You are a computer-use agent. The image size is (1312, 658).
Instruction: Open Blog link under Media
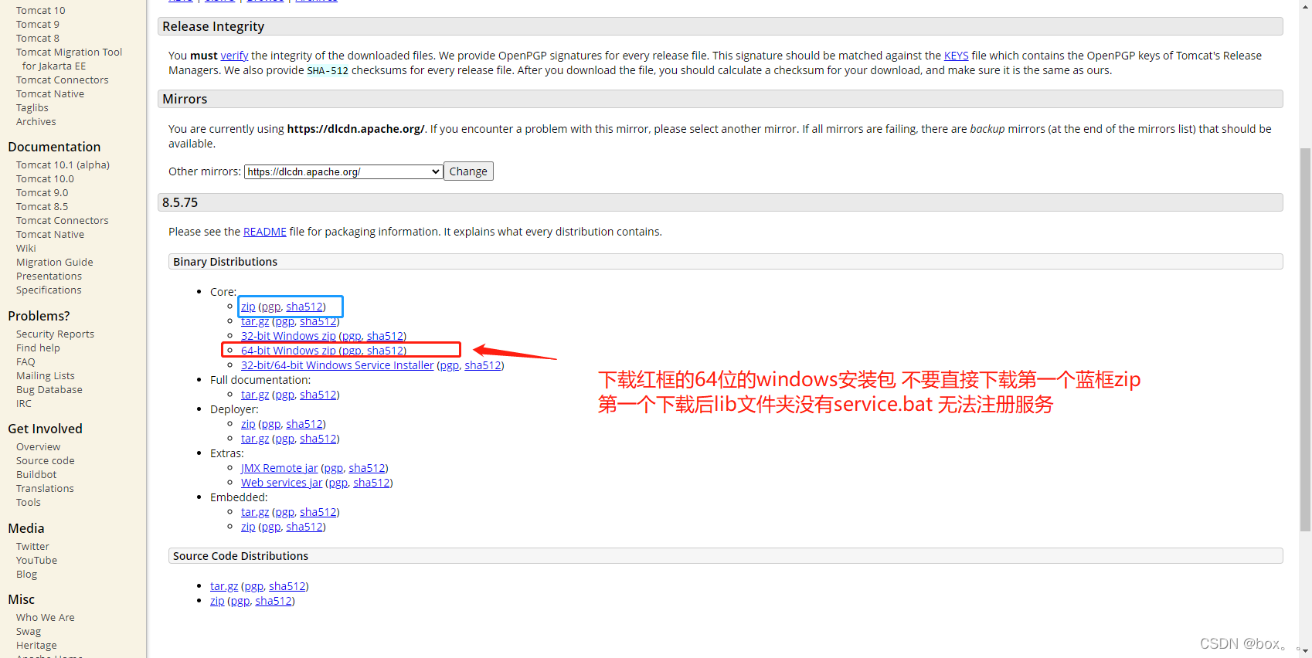coord(26,575)
